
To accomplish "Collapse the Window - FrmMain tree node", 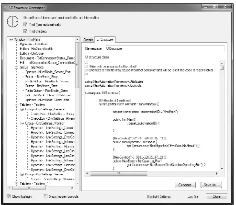I will 11,39.
